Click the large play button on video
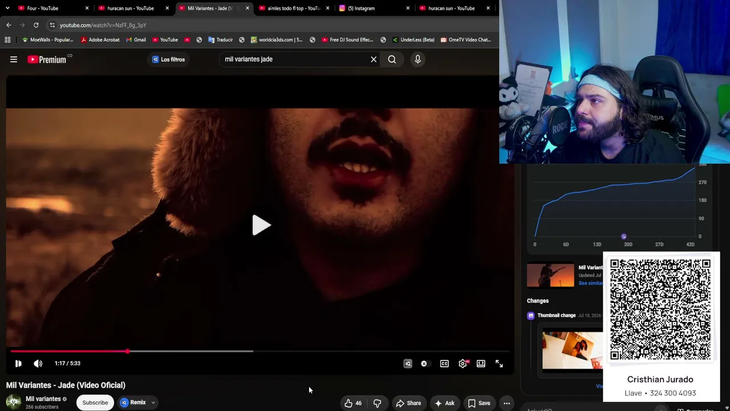This screenshot has width=730, height=411. coord(261,225)
